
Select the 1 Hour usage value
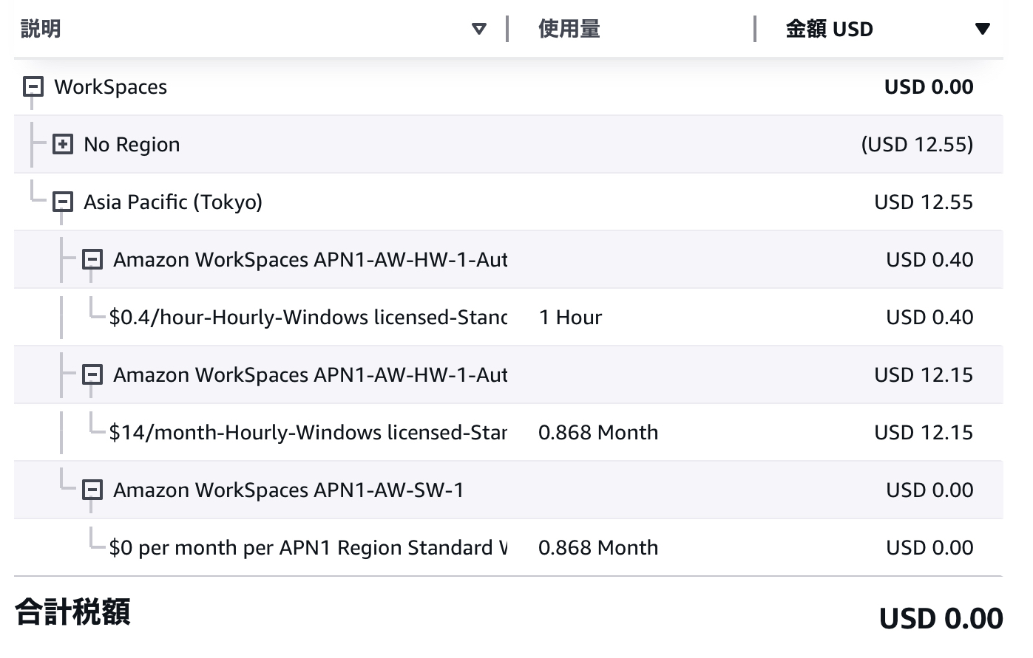point(571,318)
